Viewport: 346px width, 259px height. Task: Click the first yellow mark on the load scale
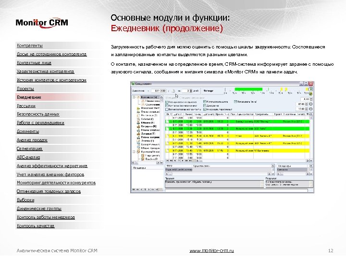[281, 89]
